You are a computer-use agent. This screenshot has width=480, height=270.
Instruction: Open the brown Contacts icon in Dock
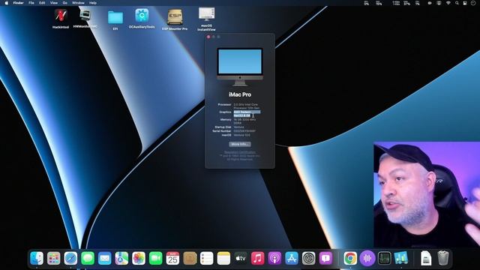click(x=190, y=258)
